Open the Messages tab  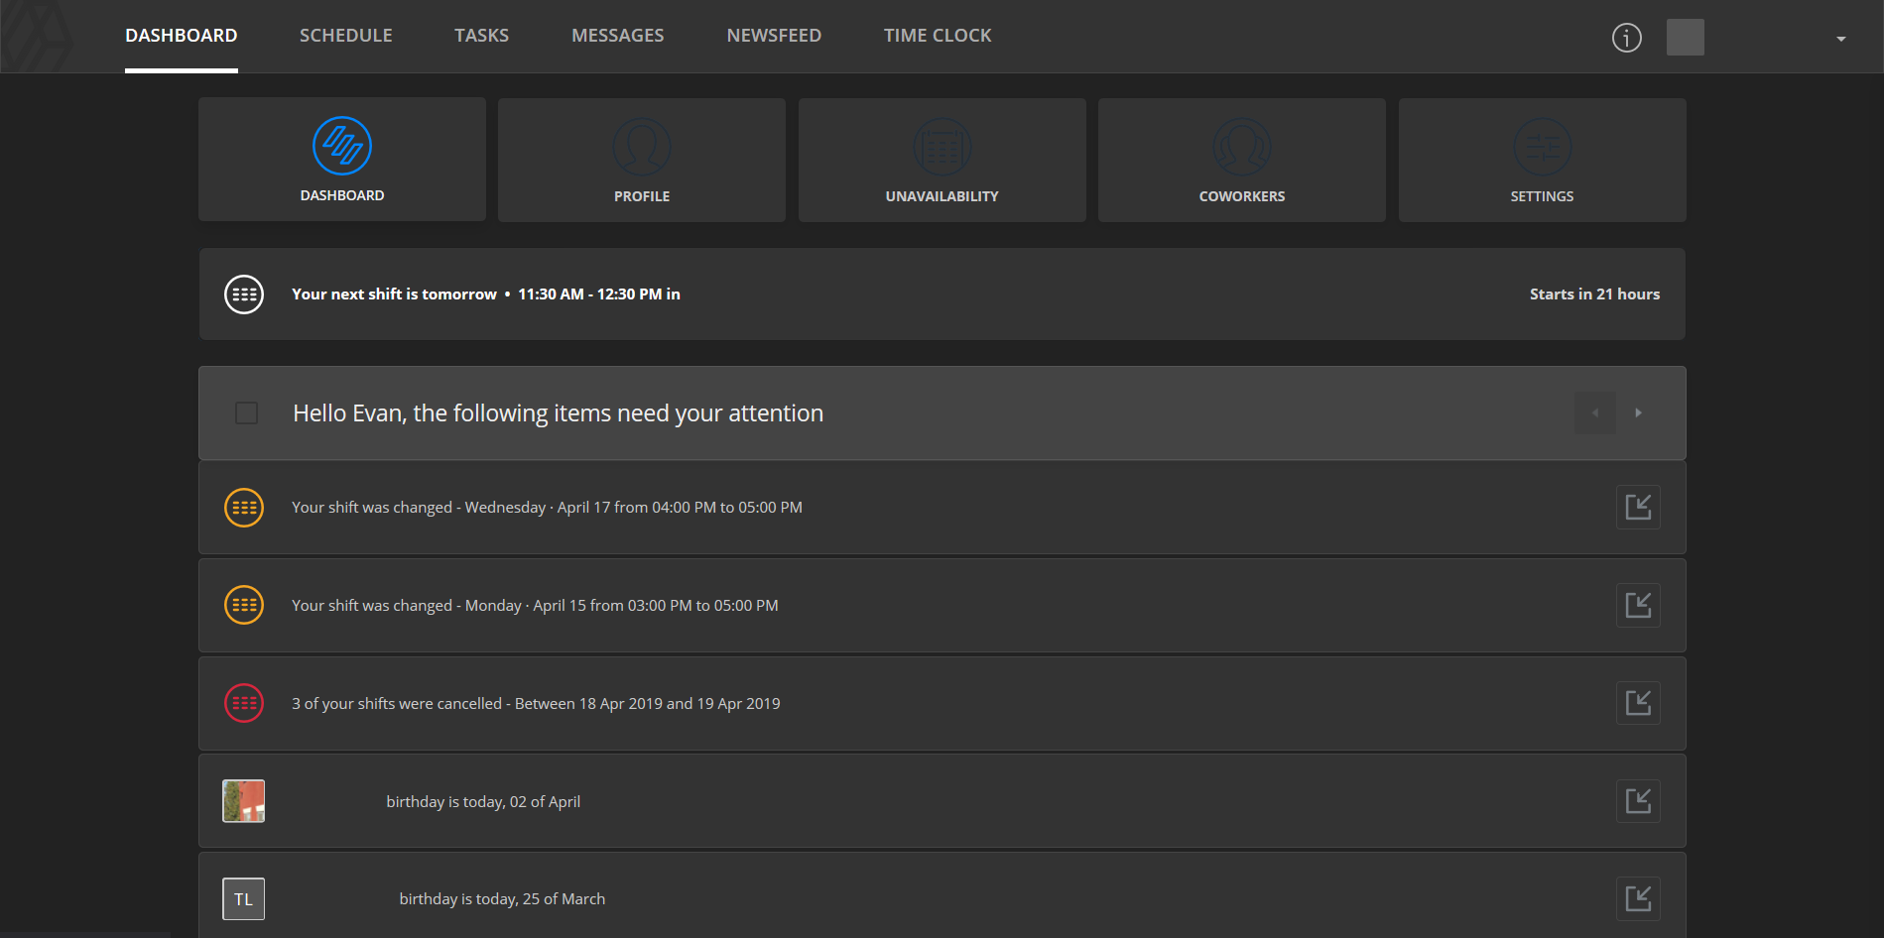tap(618, 36)
